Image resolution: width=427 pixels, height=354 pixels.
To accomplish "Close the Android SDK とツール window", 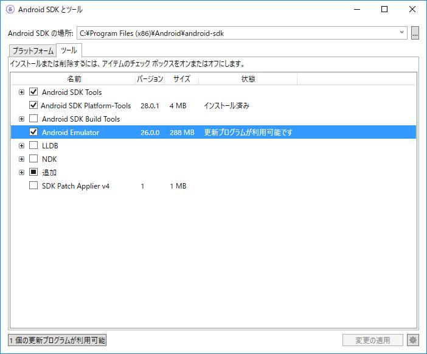I will pos(412,9).
